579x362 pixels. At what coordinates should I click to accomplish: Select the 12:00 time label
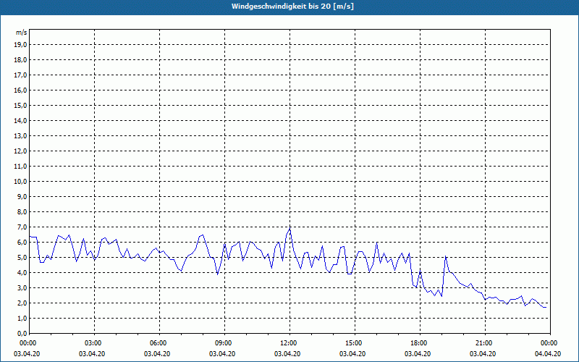(290, 343)
